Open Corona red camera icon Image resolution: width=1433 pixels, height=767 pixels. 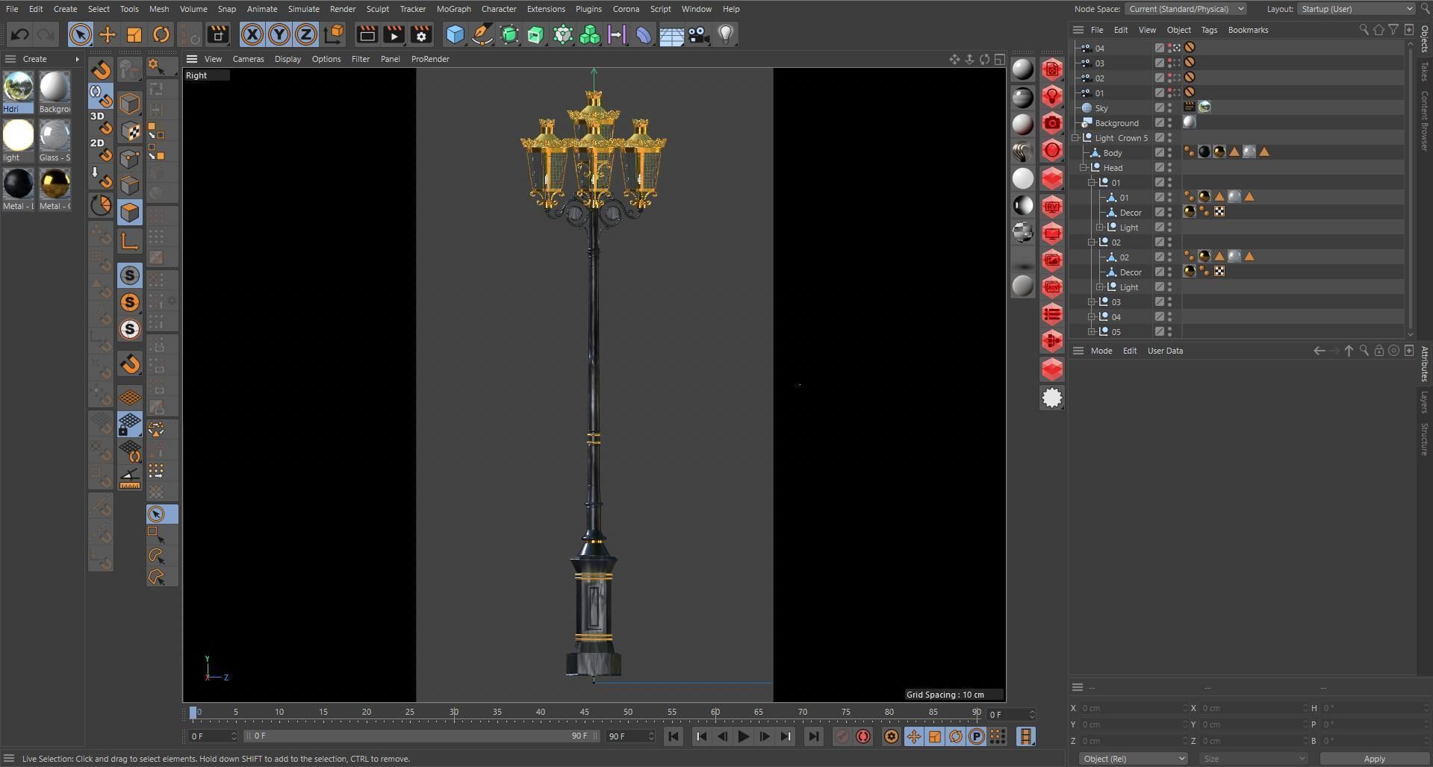[1052, 124]
